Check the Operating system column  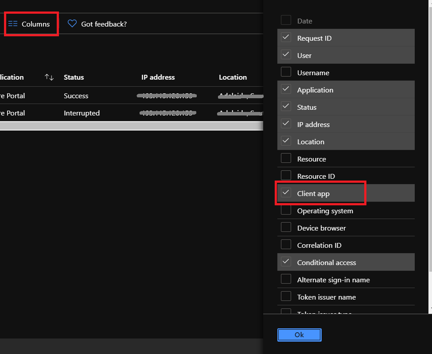(286, 210)
